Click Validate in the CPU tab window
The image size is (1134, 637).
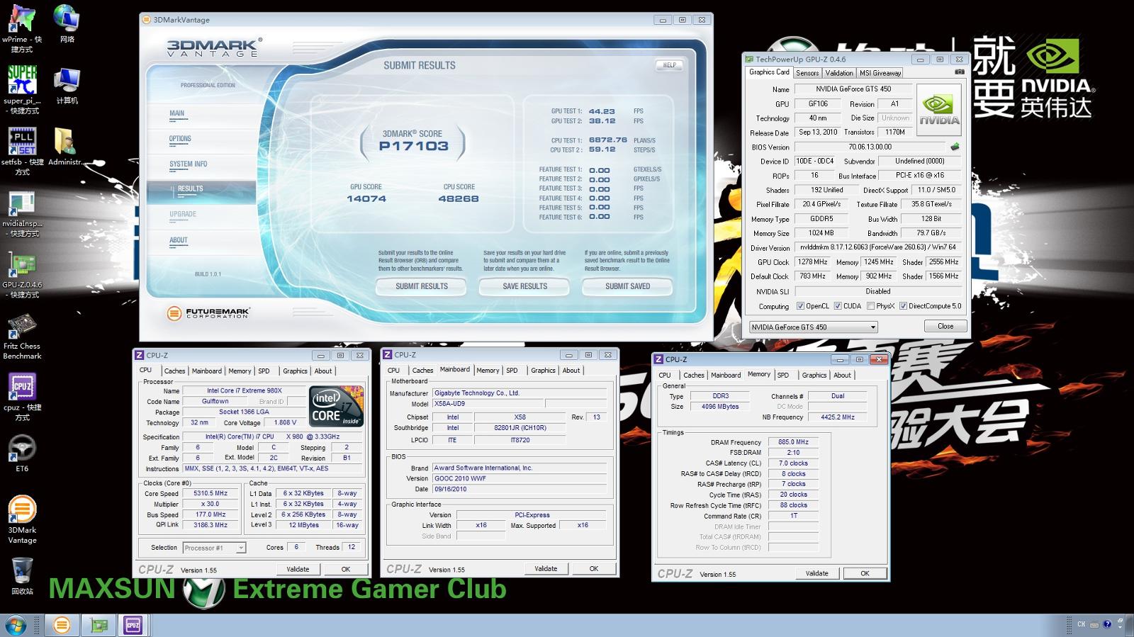pyautogui.click(x=298, y=569)
